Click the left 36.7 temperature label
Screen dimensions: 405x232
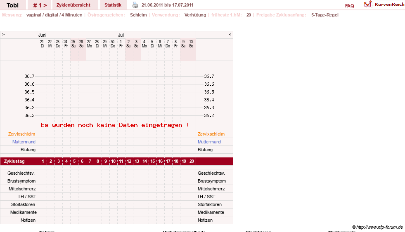click(29, 76)
